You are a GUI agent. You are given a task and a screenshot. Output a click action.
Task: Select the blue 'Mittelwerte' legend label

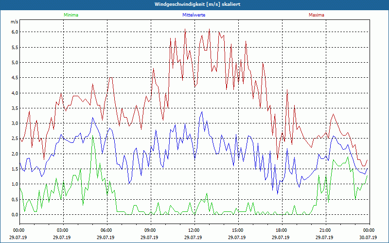click(194, 15)
